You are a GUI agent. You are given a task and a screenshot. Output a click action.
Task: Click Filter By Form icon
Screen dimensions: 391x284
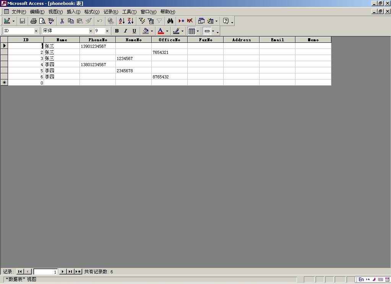pos(150,21)
